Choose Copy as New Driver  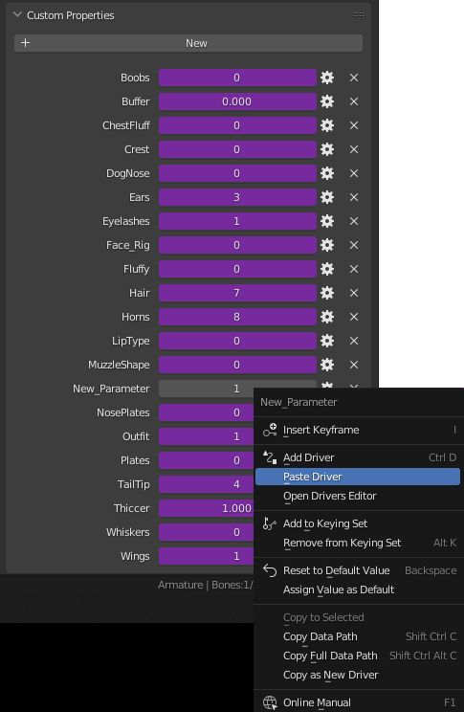tap(359, 675)
